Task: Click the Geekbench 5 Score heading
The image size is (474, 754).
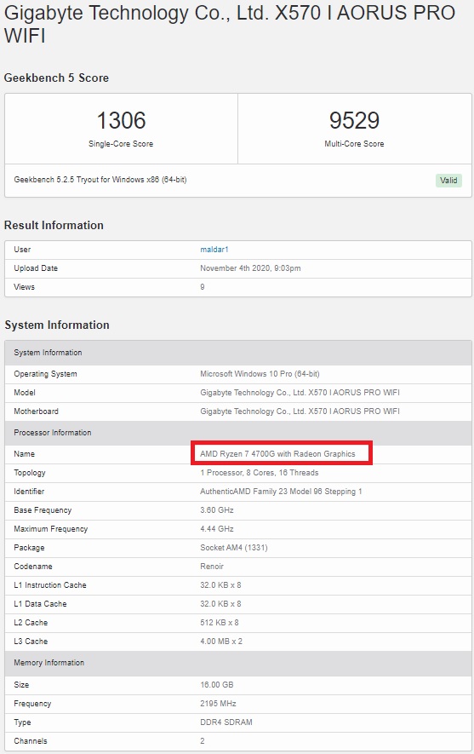Action: coord(56,78)
